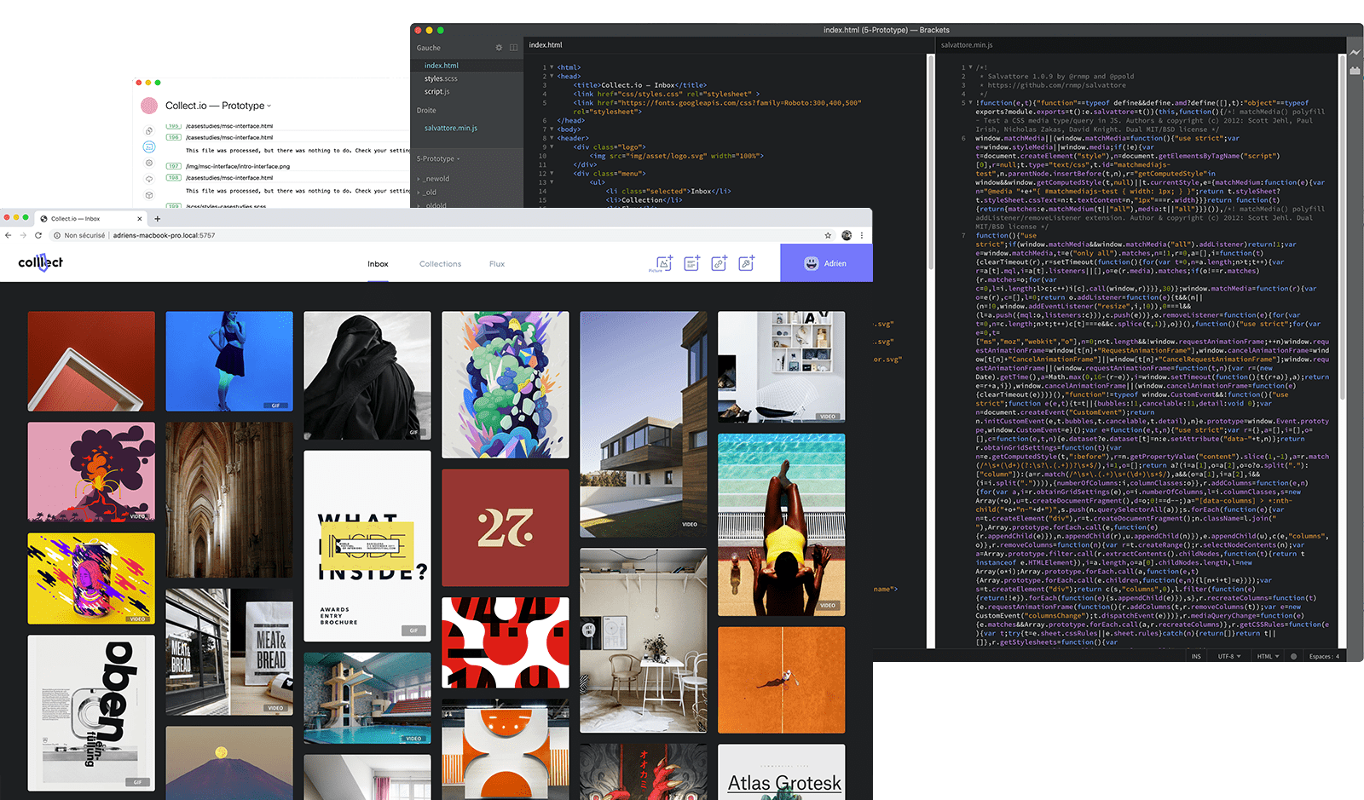
Task: Open the Collect.io — Prototype project dropdown
Action: point(219,106)
